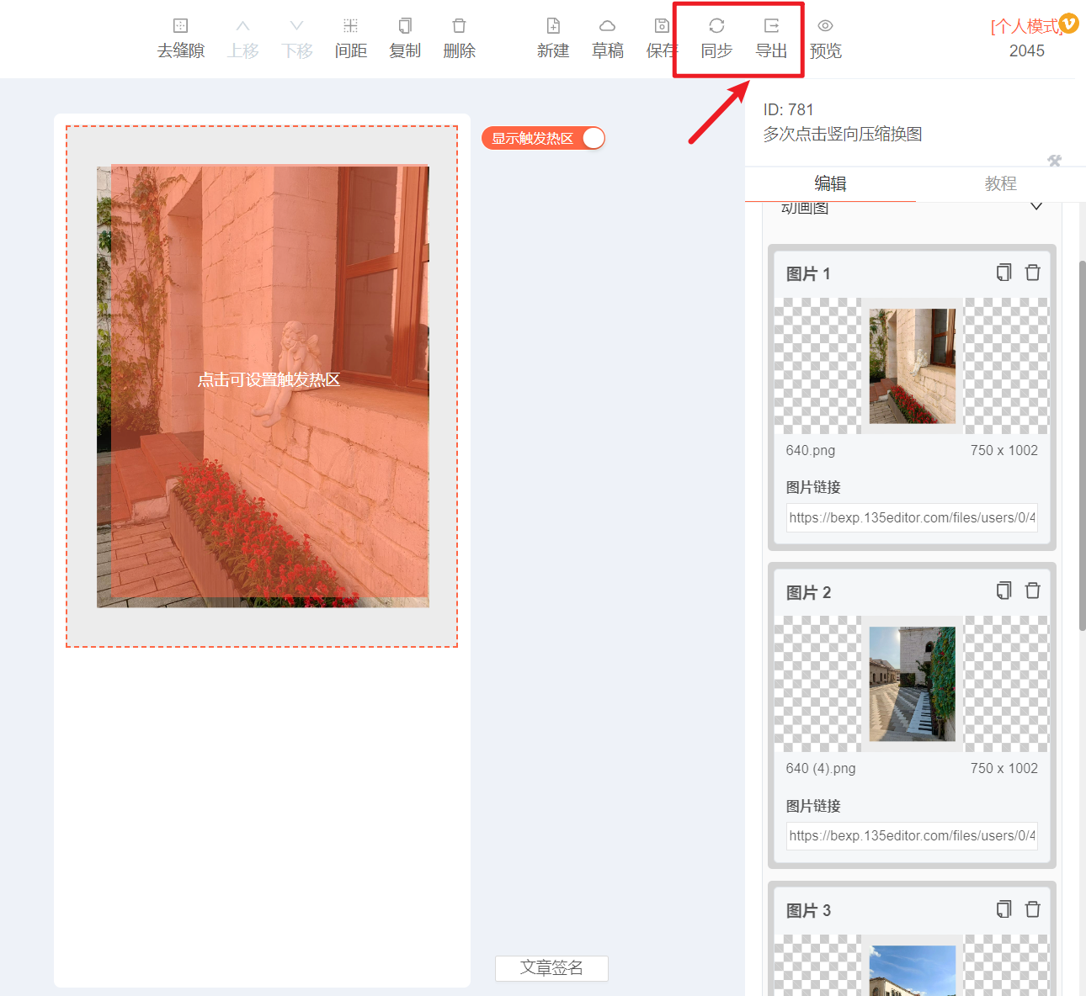Toggle the 显示触发热区 switch
This screenshot has width=1086, height=996.
pyautogui.click(x=543, y=138)
